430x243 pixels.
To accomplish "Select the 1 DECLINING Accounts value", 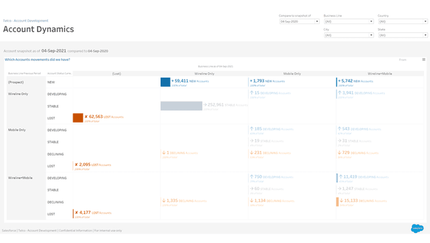I will point(180,153).
